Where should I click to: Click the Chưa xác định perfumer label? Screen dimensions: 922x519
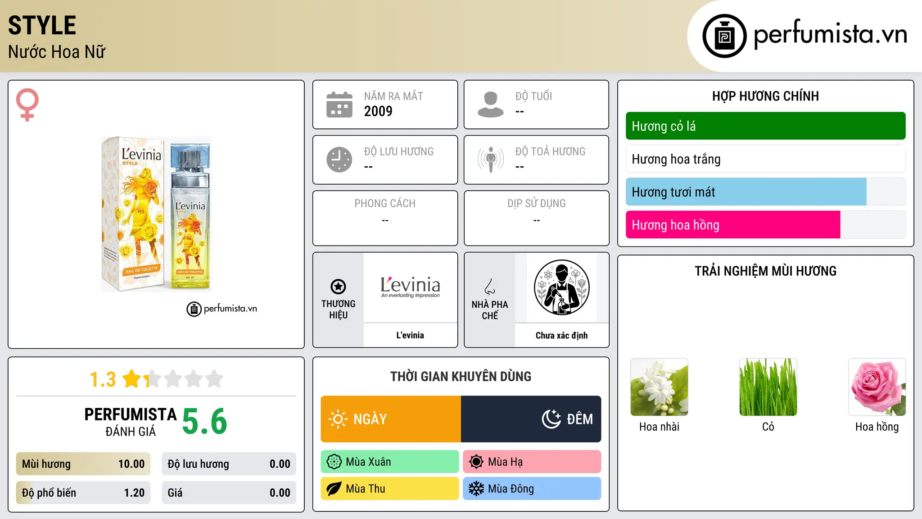562,335
